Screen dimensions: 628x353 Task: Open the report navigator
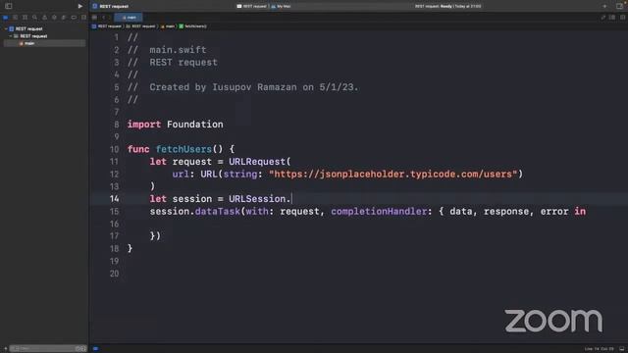83,18
